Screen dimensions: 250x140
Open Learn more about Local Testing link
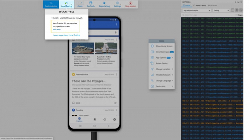point(67,35)
